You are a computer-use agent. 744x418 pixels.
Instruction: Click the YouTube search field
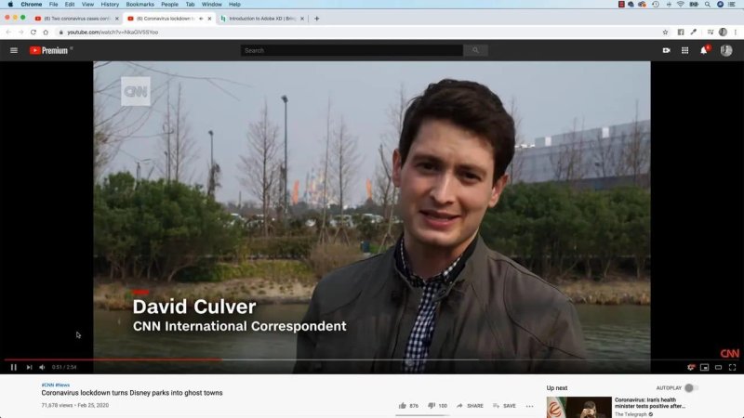click(352, 50)
